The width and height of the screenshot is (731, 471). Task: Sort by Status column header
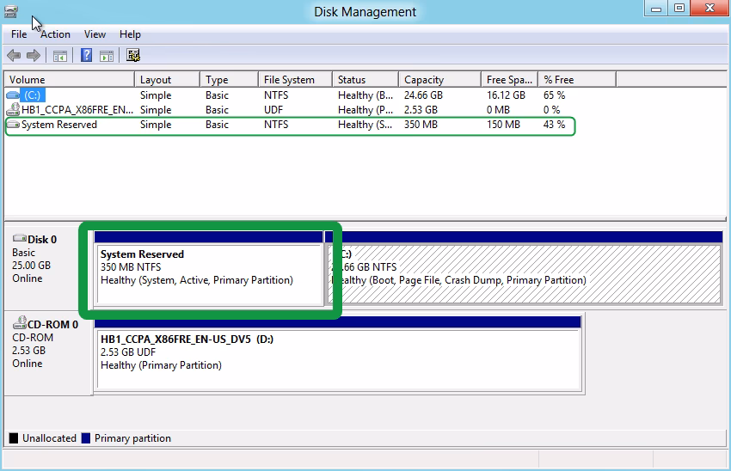366,80
